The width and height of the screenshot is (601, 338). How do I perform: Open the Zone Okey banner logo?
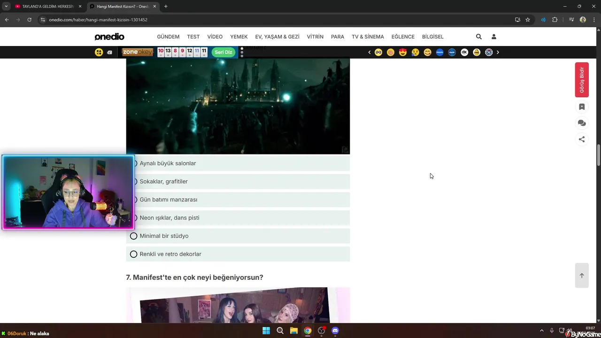138,52
